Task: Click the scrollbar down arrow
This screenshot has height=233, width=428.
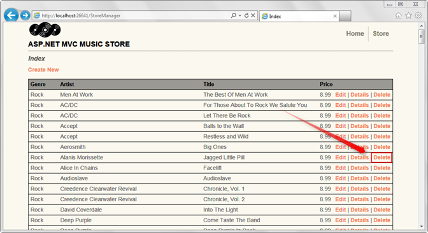Action: pyautogui.click(x=422, y=227)
